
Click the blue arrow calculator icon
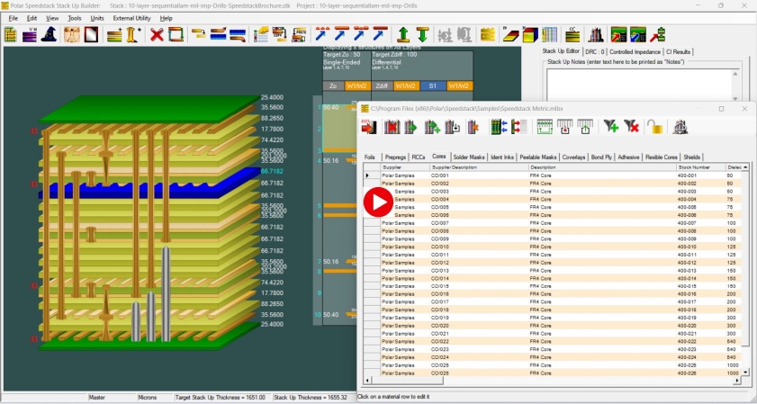click(638, 34)
